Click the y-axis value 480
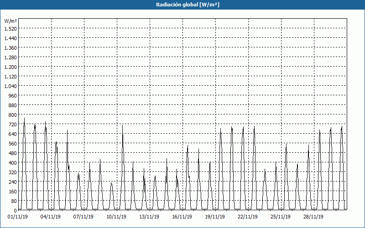This screenshot has width=365, height=228. coord(13,153)
